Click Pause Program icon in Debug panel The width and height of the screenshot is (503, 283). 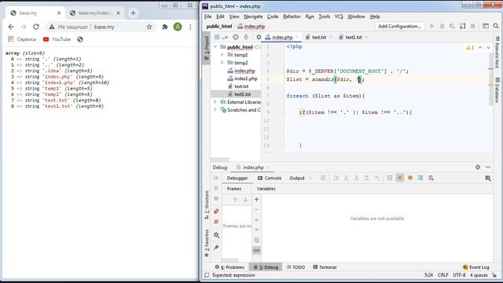click(216, 189)
